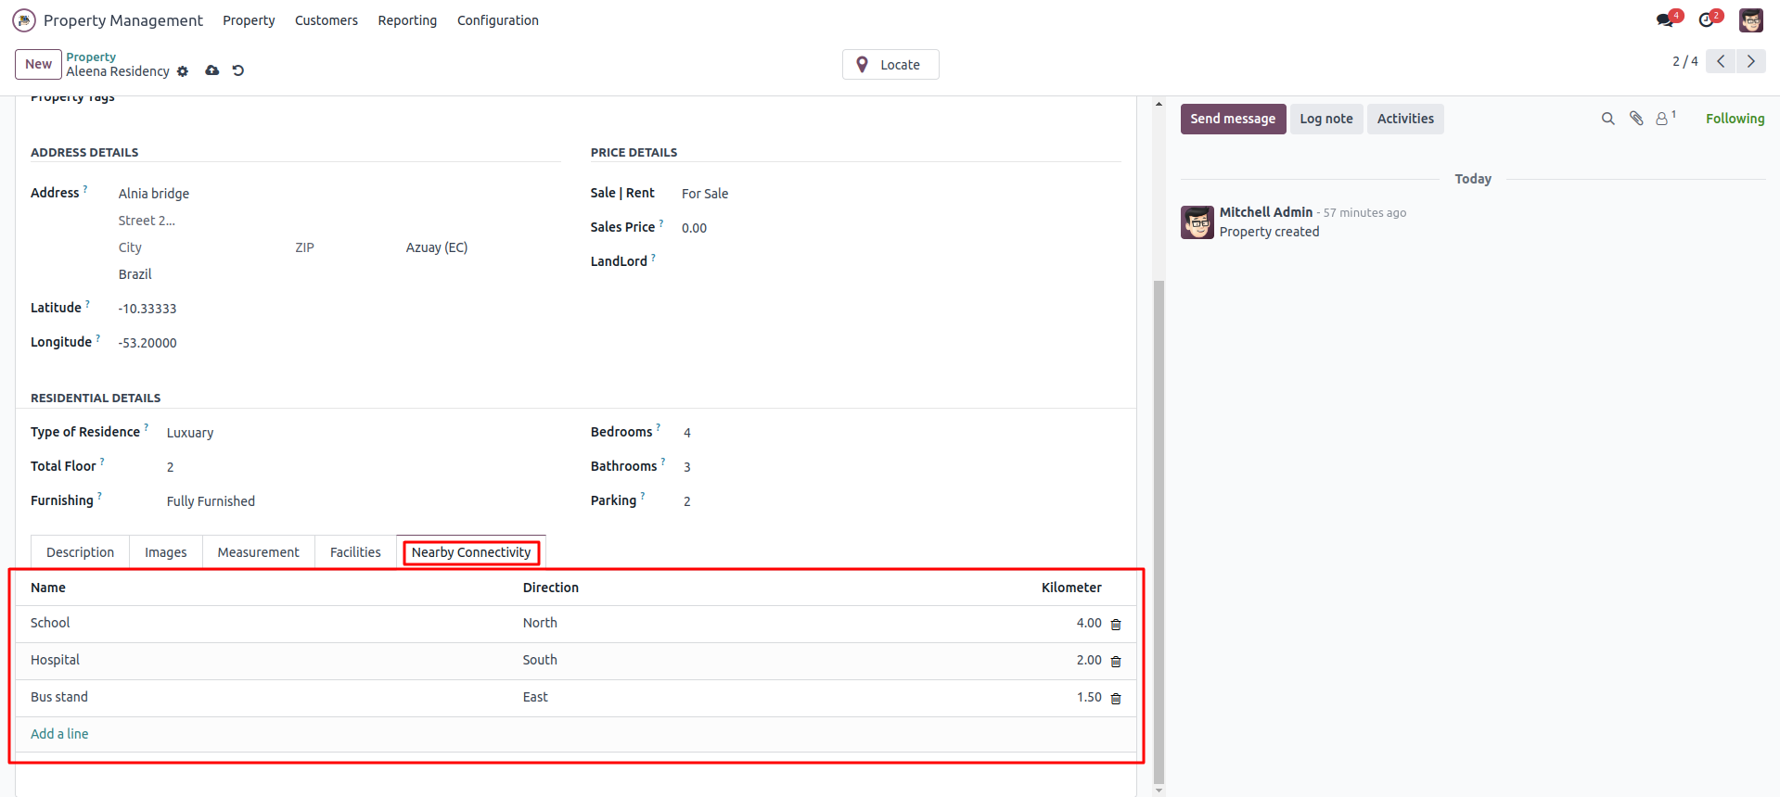The height and width of the screenshot is (797, 1780).
Task: Delete the Bus stand connectivity row
Action: (1116, 699)
